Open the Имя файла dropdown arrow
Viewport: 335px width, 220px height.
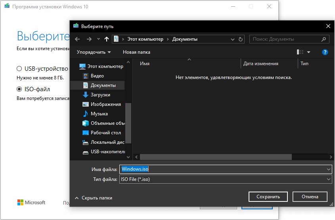[328, 169]
